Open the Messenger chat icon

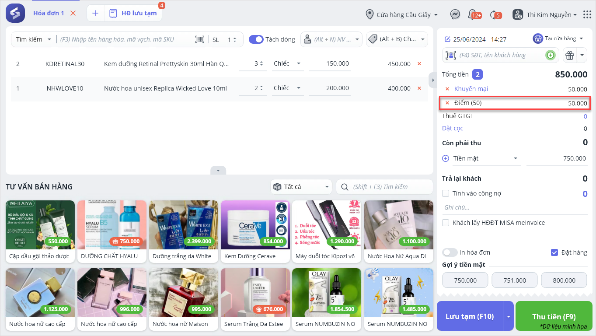[455, 14]
